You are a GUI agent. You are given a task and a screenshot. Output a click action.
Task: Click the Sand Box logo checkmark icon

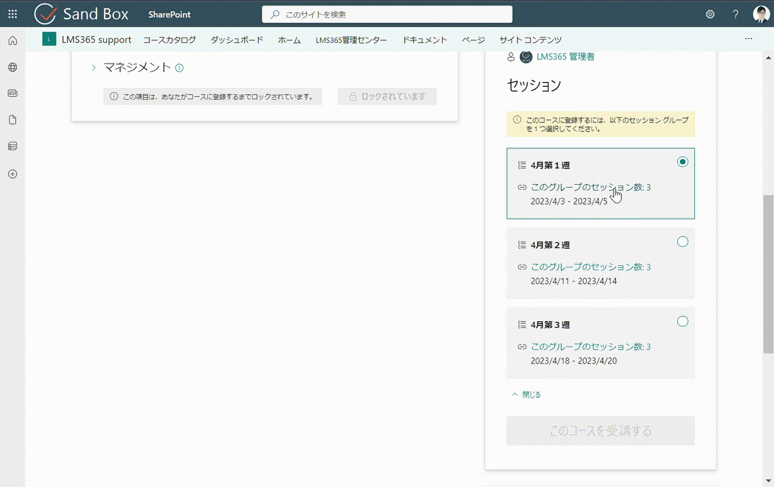pyautogui.click(x=46, y=14)
